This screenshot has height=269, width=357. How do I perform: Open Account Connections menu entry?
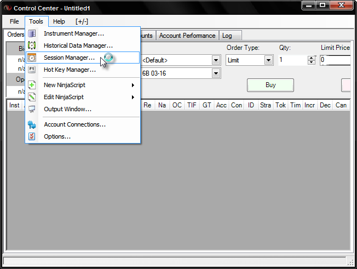pyautogui.click(x=83, y=124)
